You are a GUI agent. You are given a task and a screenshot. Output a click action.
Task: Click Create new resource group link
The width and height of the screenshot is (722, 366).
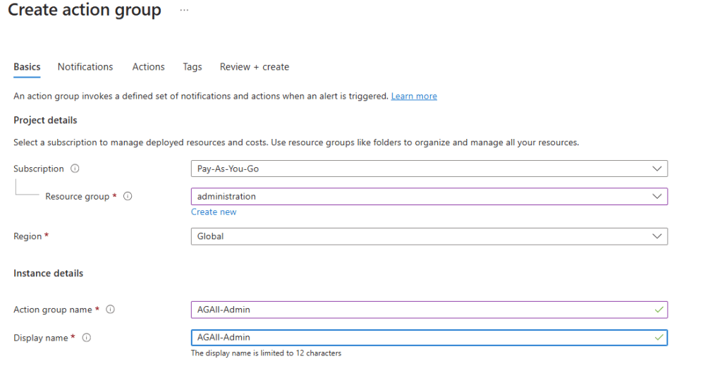tap(214, 212)
